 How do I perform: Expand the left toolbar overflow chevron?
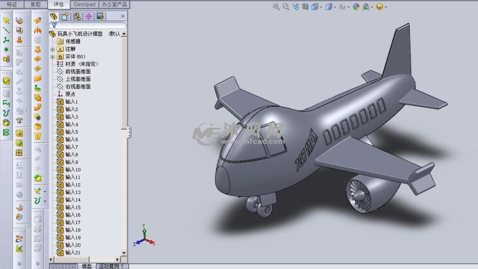point(19,264)
